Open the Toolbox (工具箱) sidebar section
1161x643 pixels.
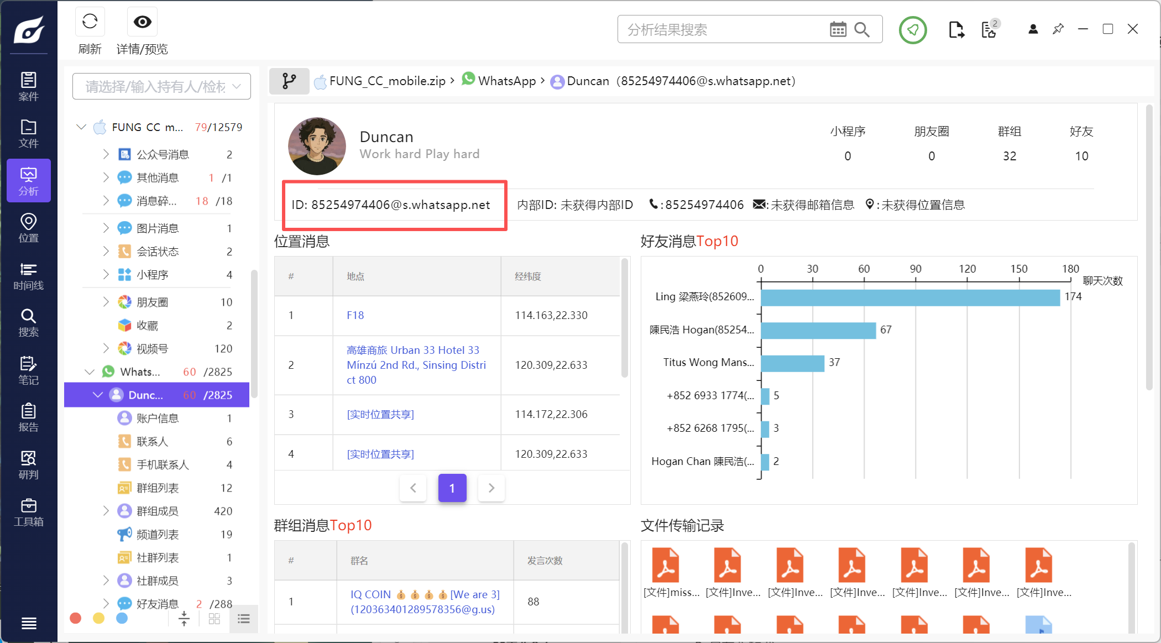pos(28,513)
